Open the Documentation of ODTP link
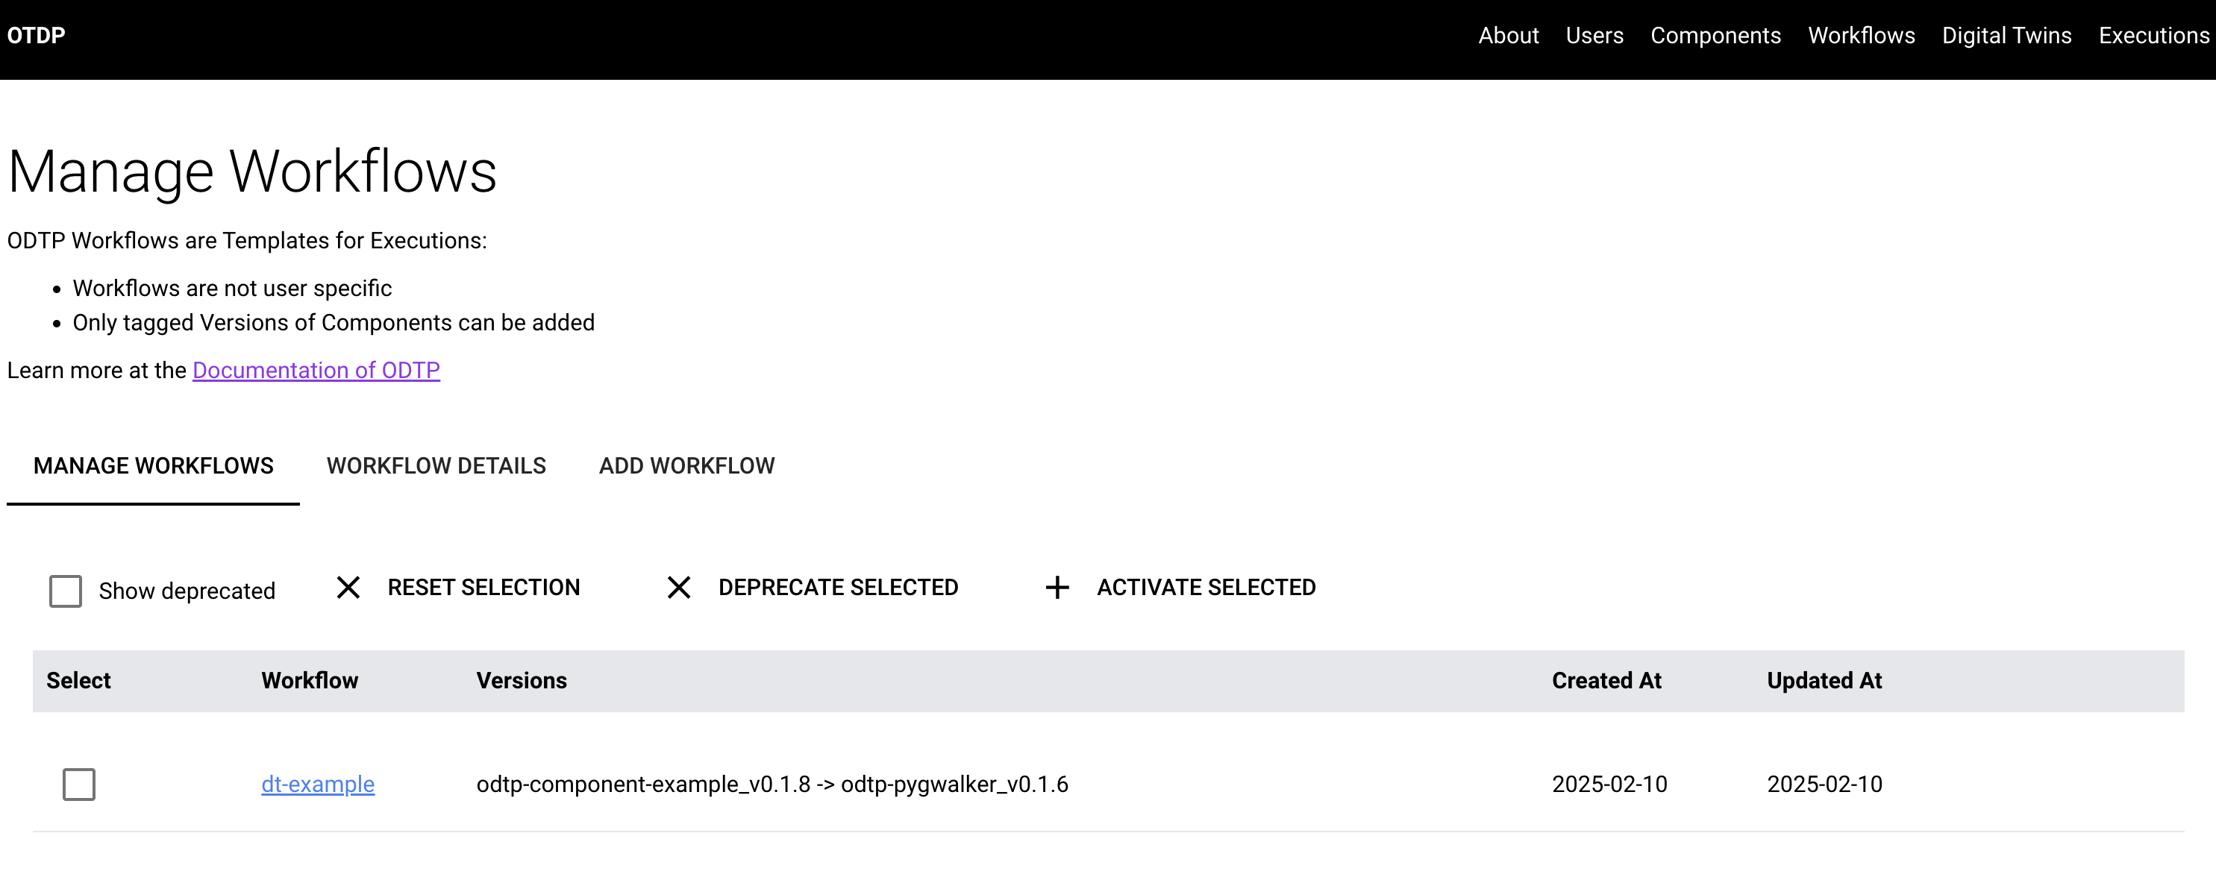Screen dimensions: 2216x880 tap(318, 368)
